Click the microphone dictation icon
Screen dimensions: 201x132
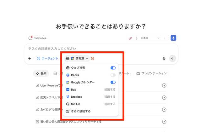click(164, 59)
